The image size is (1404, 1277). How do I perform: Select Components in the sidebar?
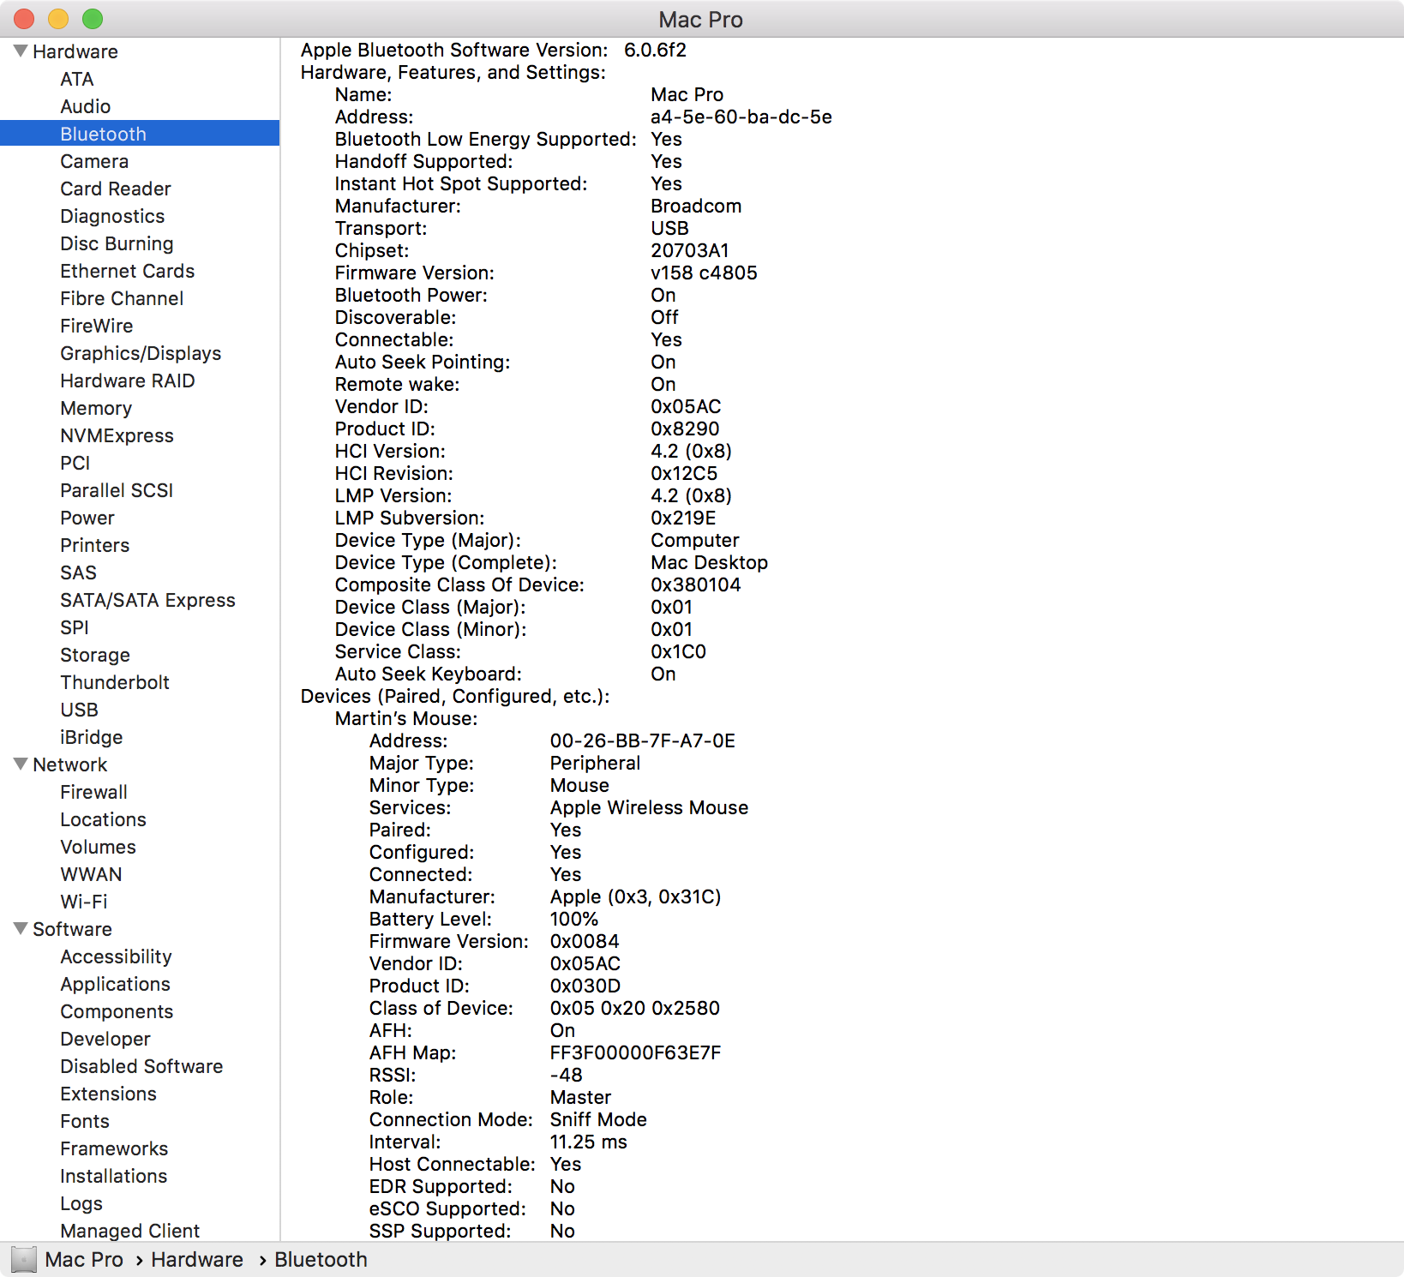[x=117, y=1011]
